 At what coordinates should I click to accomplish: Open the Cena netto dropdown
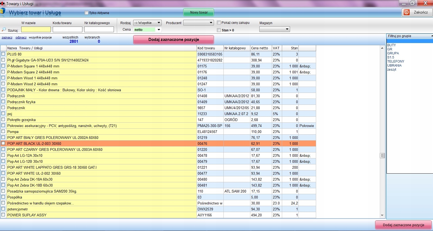[159, 30]
